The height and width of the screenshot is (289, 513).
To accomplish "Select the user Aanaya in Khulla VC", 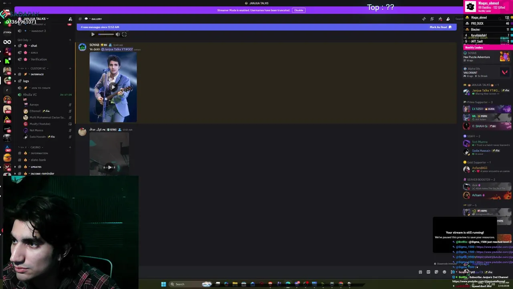I will [34, 105].
